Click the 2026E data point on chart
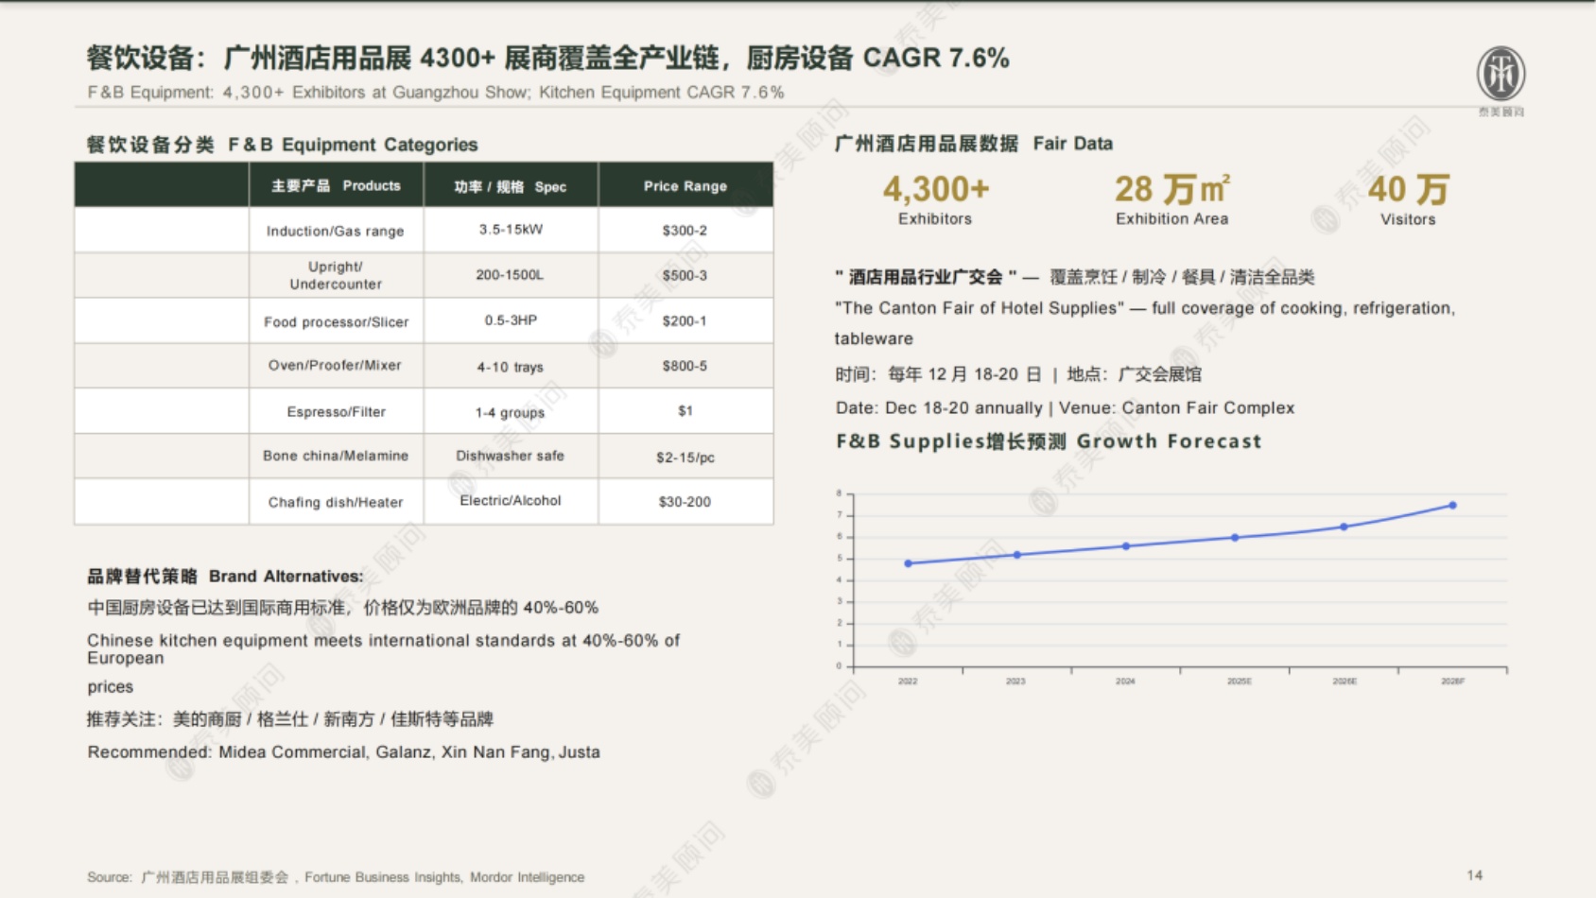 [1344, 527]
